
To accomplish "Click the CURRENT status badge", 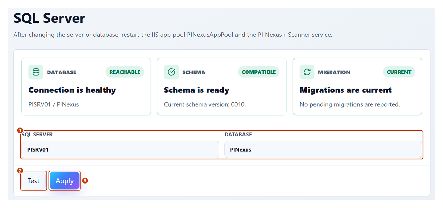I will click(x=399, y=72).
